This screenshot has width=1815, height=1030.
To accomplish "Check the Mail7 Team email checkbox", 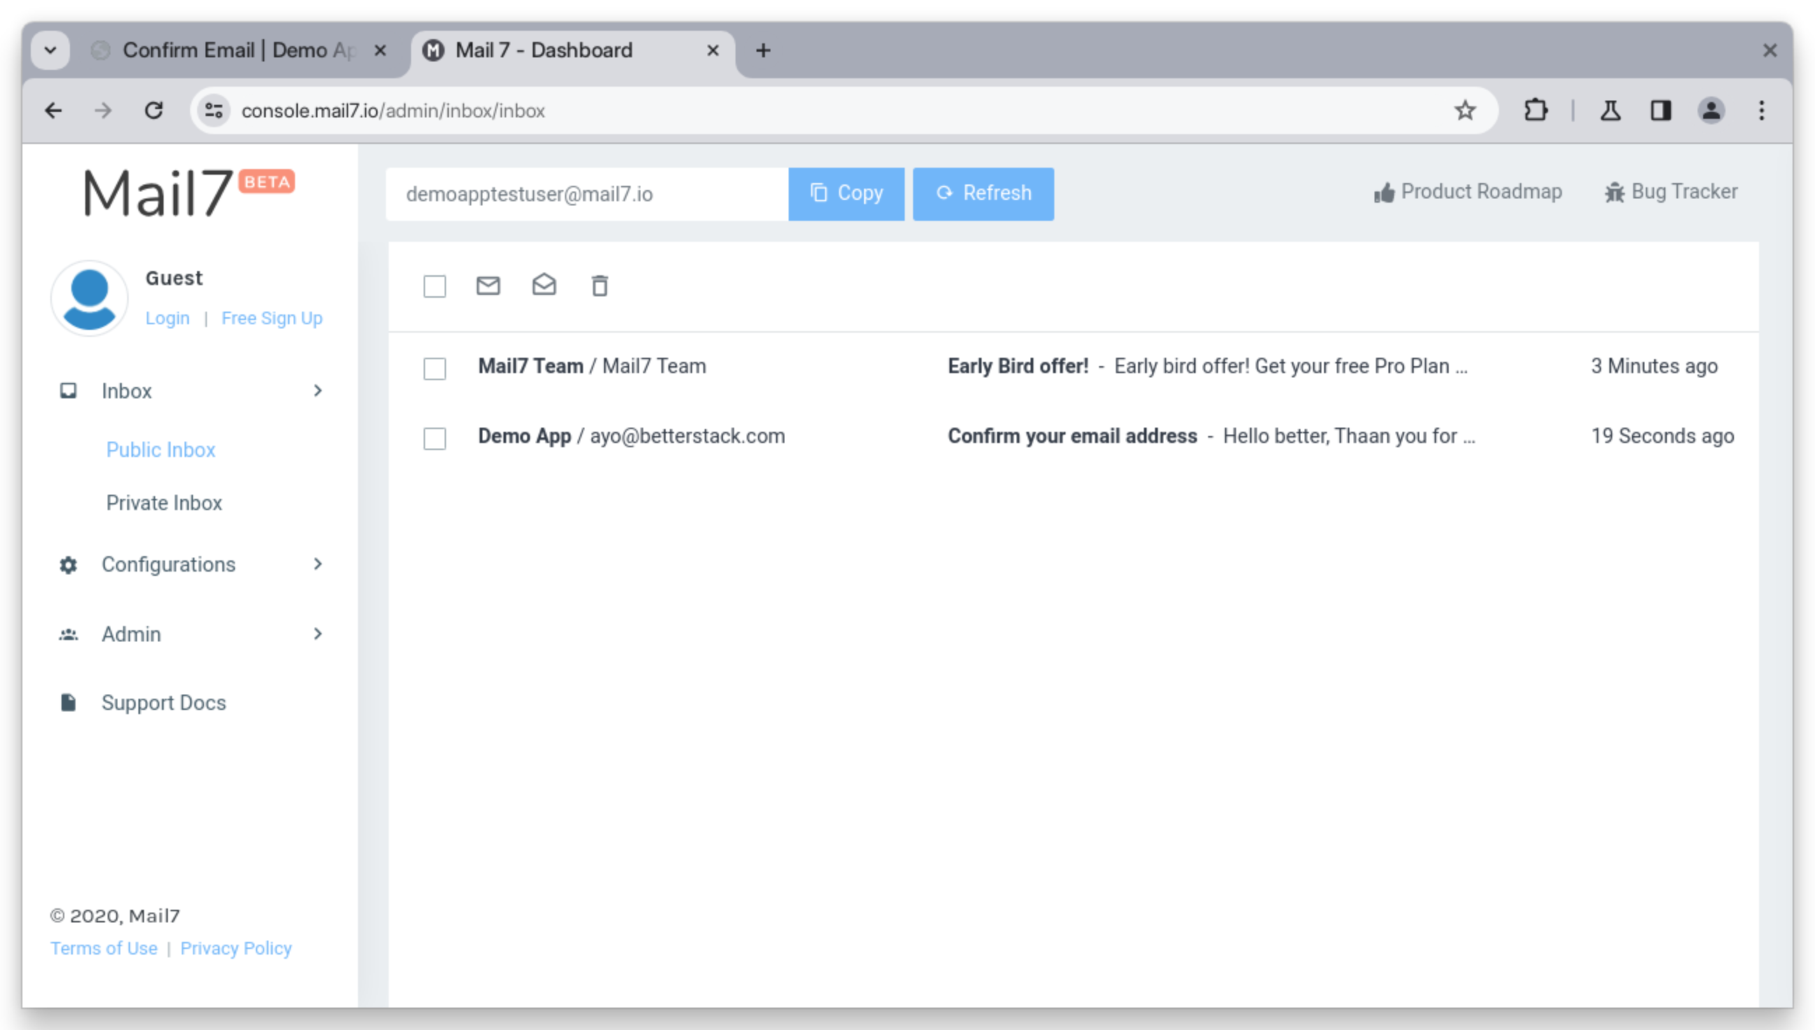I will pyautogui.click(x=434, y=368).
